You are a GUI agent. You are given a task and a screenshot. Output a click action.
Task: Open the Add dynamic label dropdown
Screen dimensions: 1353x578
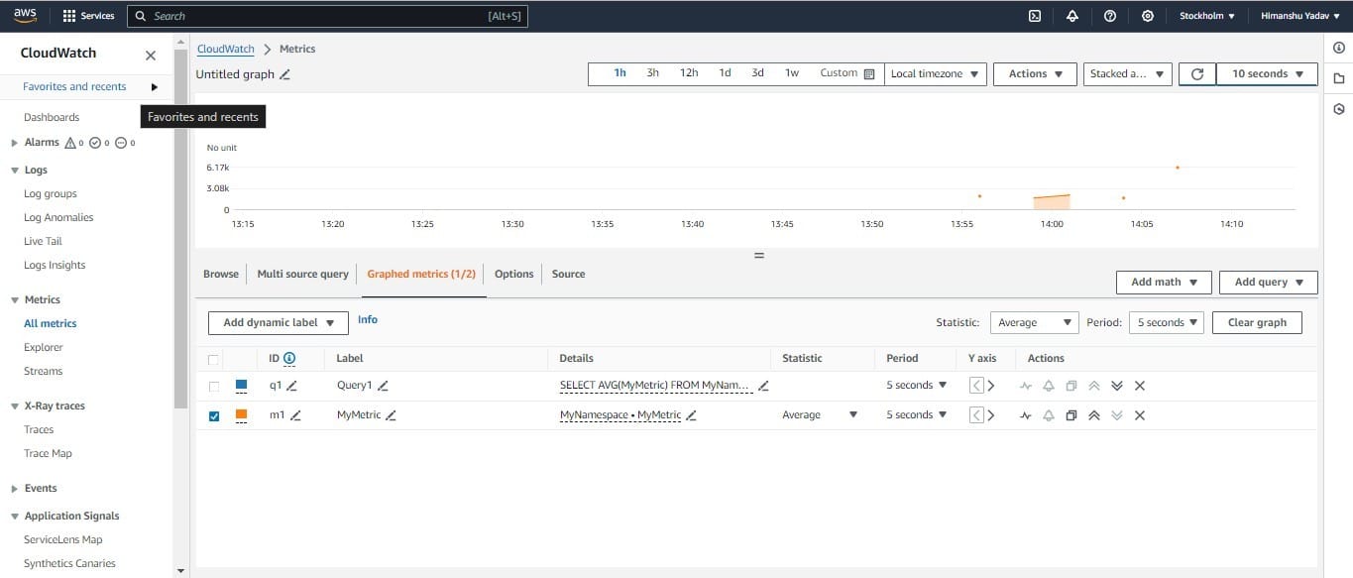[x=279, y=322]
